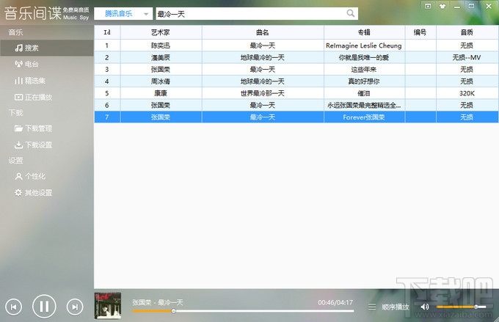This screenshot has width=499, height=322.
Task: Sort by 专辑 album column header
Action: (x=364, y=32)
